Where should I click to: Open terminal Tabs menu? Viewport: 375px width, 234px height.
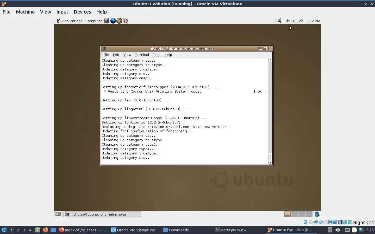coord(157,55)
